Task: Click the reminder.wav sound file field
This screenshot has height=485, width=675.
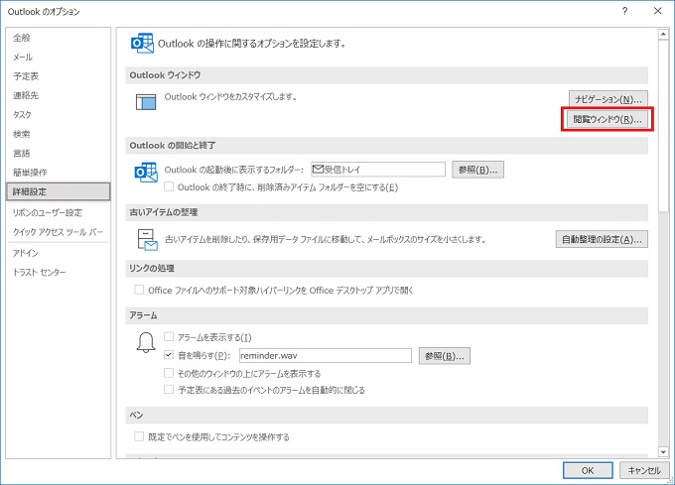Action: pos(326,356)
